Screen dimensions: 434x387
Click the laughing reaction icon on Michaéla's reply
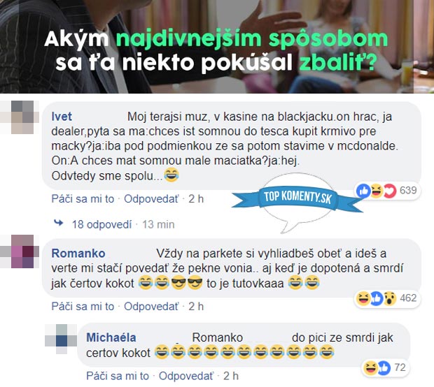coord(370,367)
